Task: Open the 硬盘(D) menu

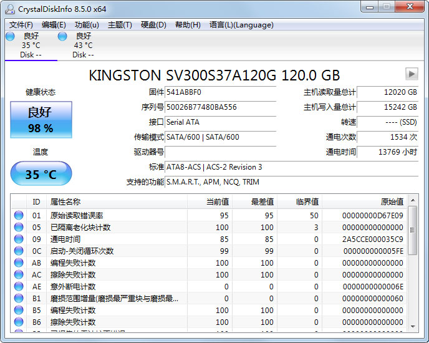Action: (x=153, y=25)
